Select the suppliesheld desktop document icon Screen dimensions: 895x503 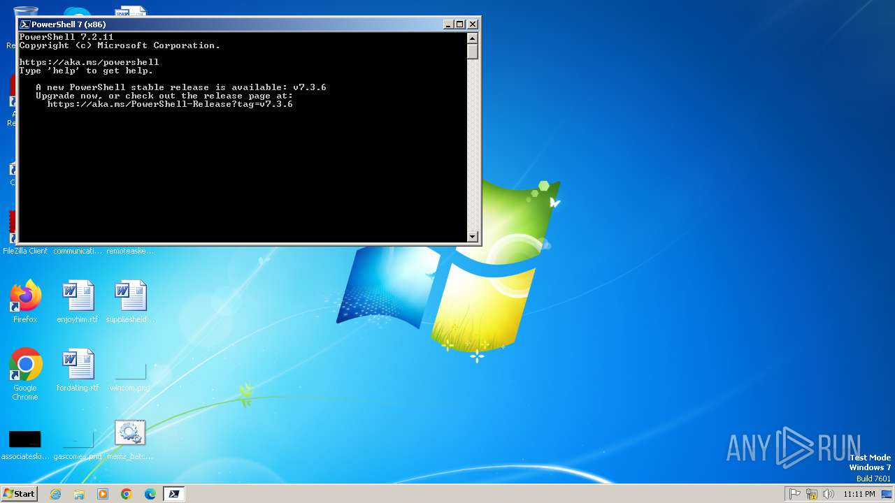tap(130, 302)
